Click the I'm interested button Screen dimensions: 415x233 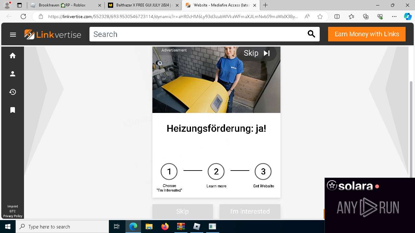(250, 211)
